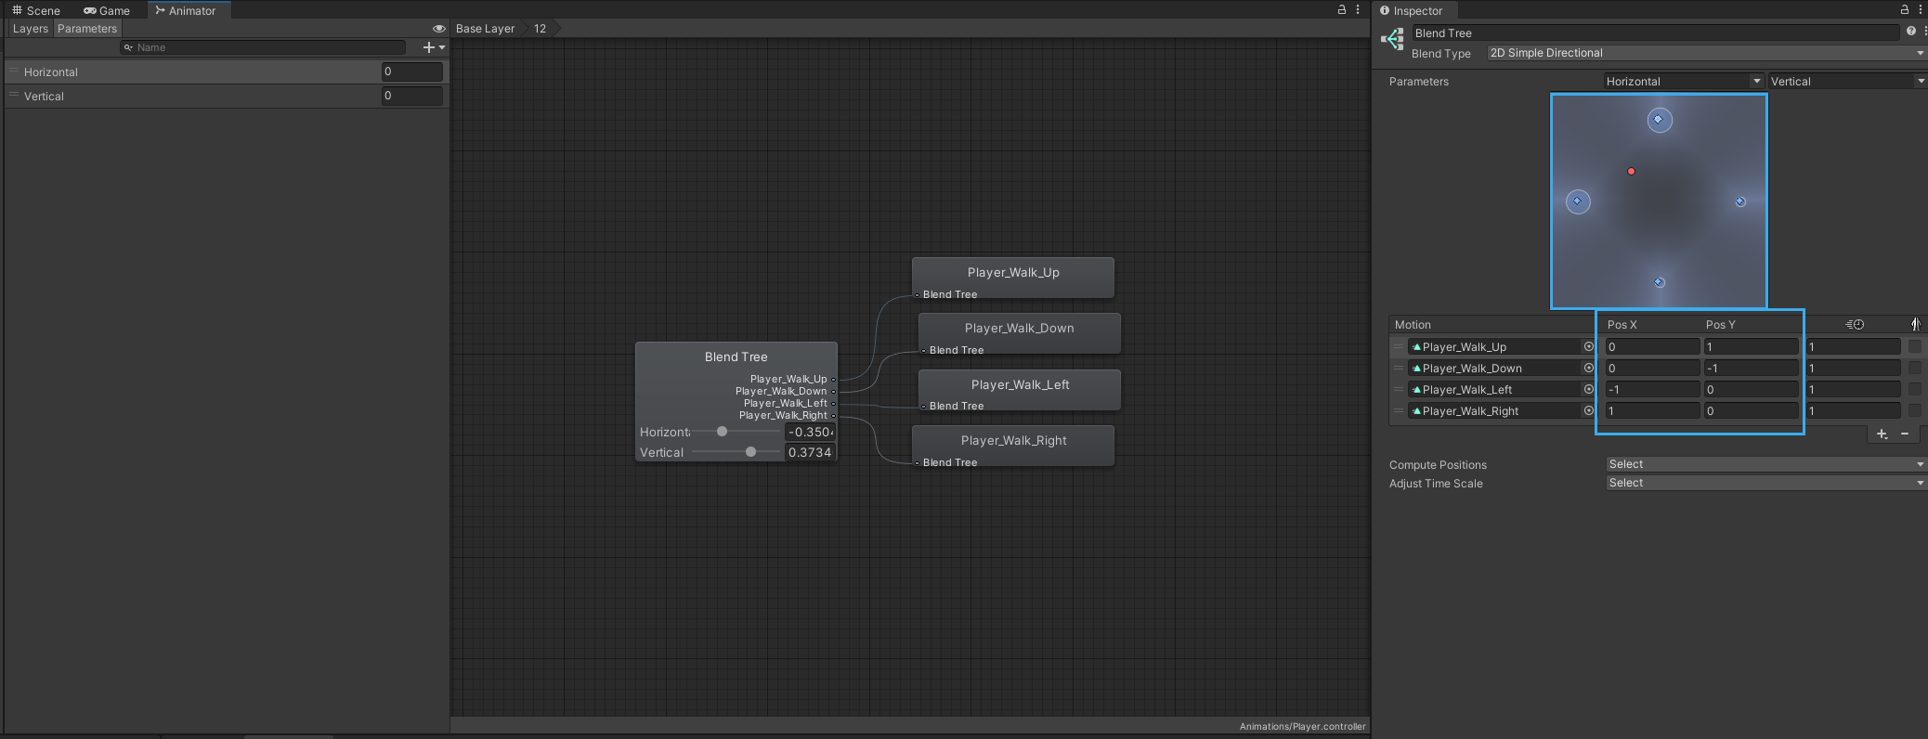Switch to the Scene tab

(36, 10)
